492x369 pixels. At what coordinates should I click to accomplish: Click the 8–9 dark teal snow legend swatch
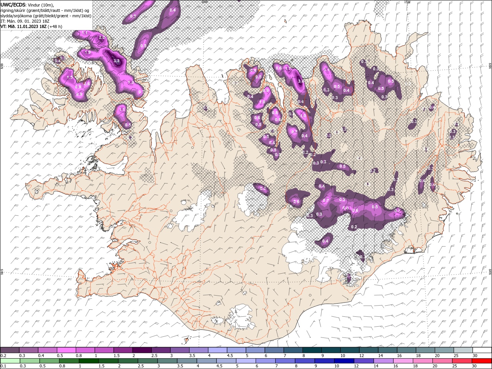tap(312, 350)
